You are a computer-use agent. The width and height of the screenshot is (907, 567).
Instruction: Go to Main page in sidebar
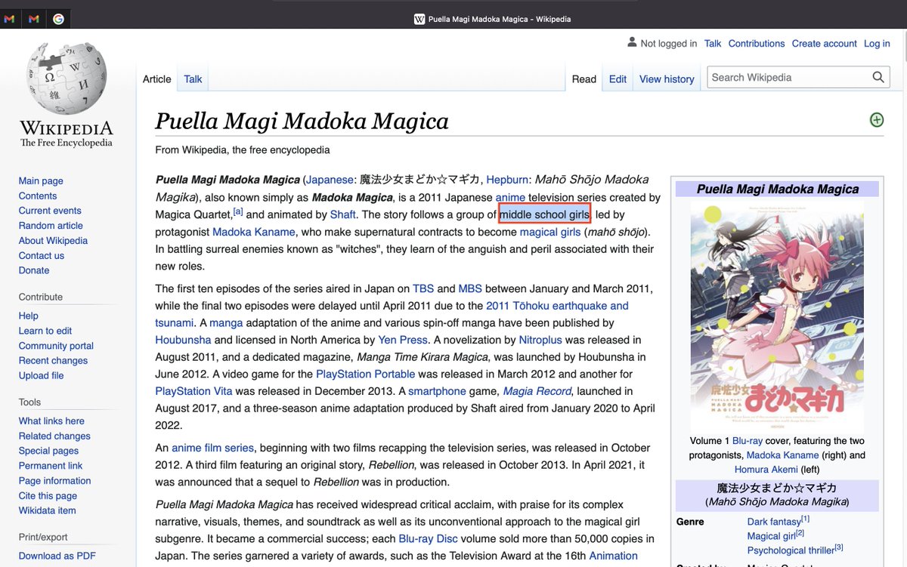[41, 180]
